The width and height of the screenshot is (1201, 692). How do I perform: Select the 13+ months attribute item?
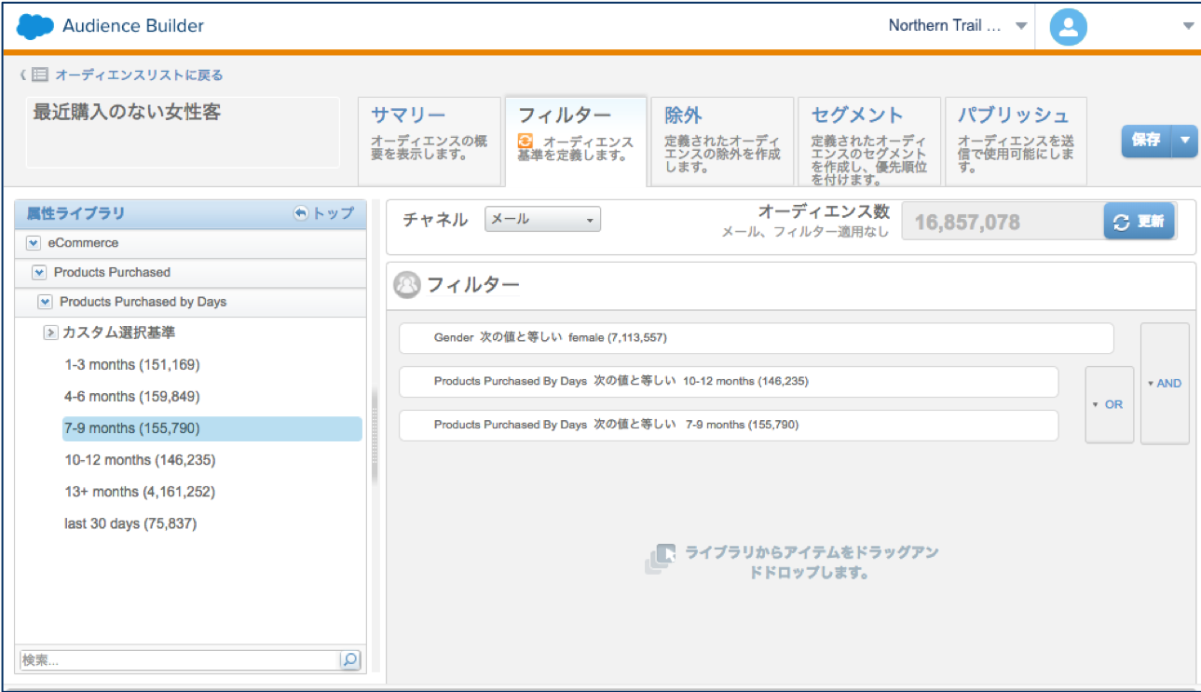(140, 492)
